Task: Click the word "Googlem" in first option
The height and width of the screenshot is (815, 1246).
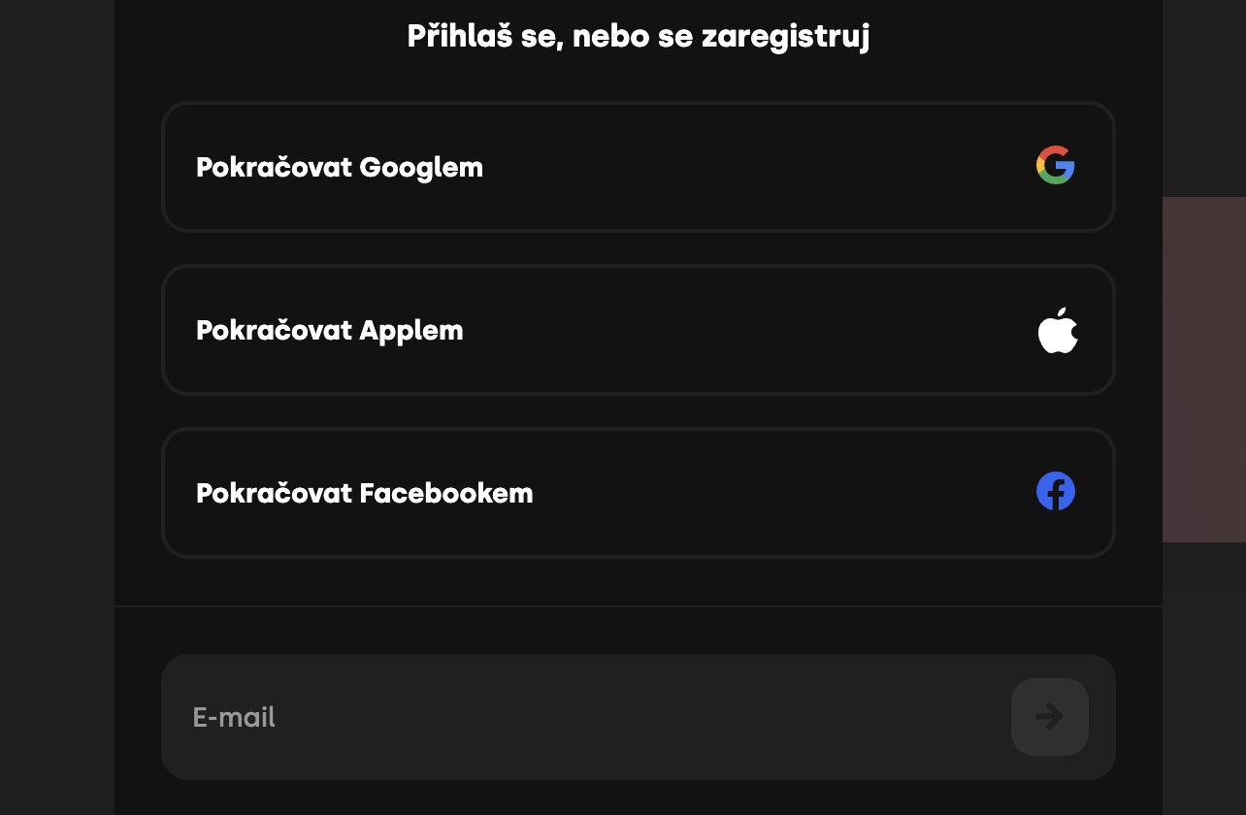Action: click(x=421, y=167)
